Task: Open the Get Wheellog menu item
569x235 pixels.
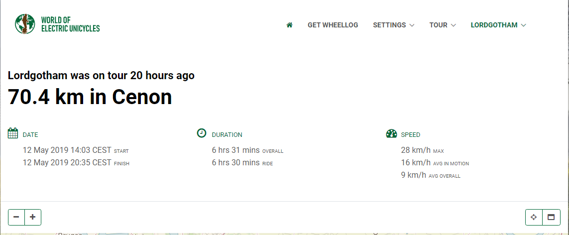Action: point(333,25)
